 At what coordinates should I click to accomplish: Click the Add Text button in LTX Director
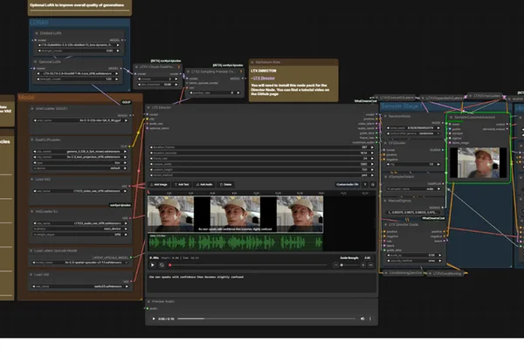click(182, 184)
